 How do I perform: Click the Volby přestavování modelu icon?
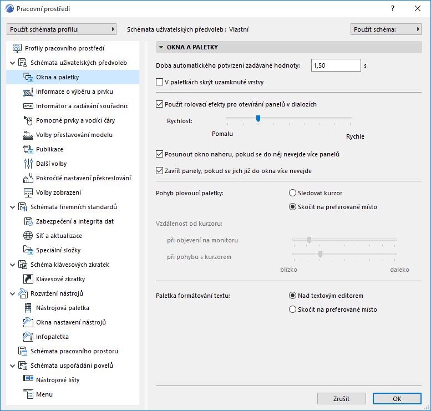point(28,135)
